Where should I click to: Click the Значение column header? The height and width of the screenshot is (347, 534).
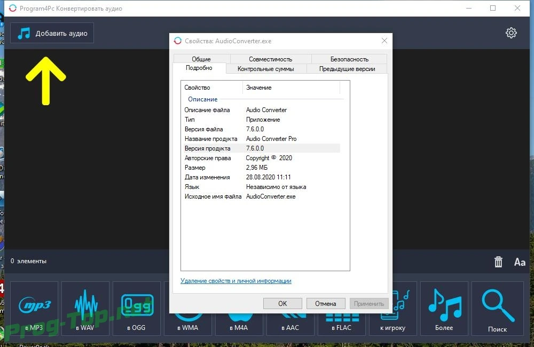(x=292, y=88)
